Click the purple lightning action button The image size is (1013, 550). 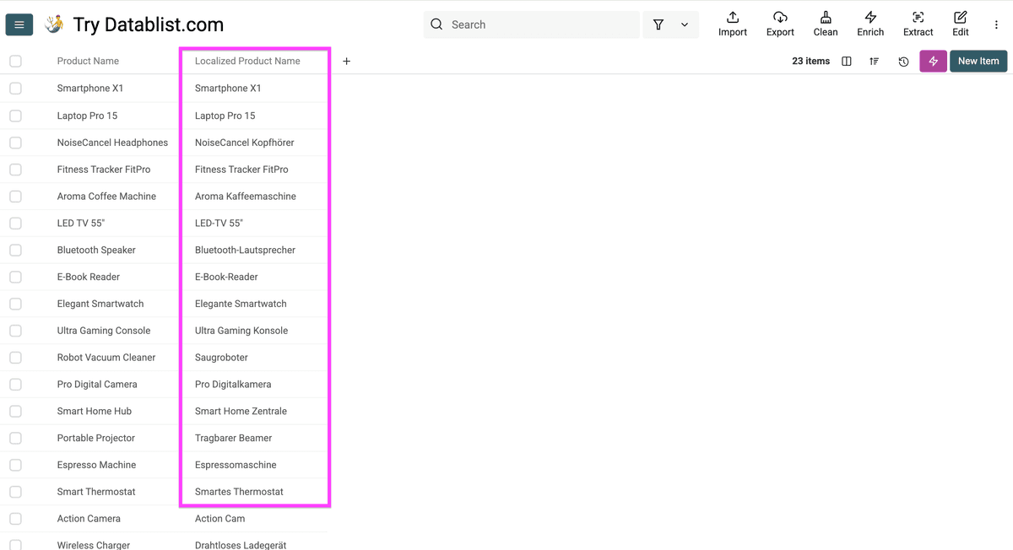(x=933, y=62)
